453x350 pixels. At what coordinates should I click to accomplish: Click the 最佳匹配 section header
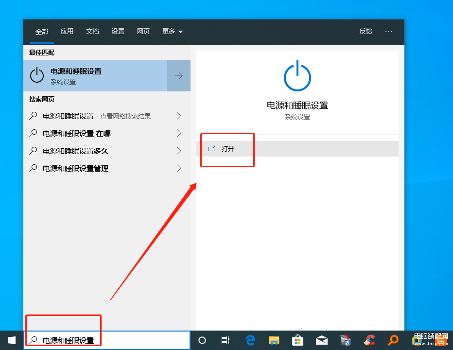pyautogui.click(x=42, y=52)
